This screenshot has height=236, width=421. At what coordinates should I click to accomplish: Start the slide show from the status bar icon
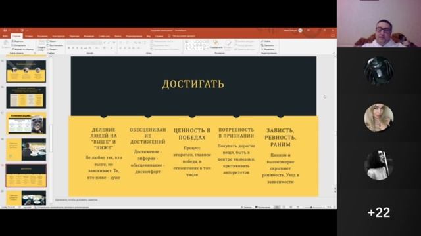[x=298, y=207]
